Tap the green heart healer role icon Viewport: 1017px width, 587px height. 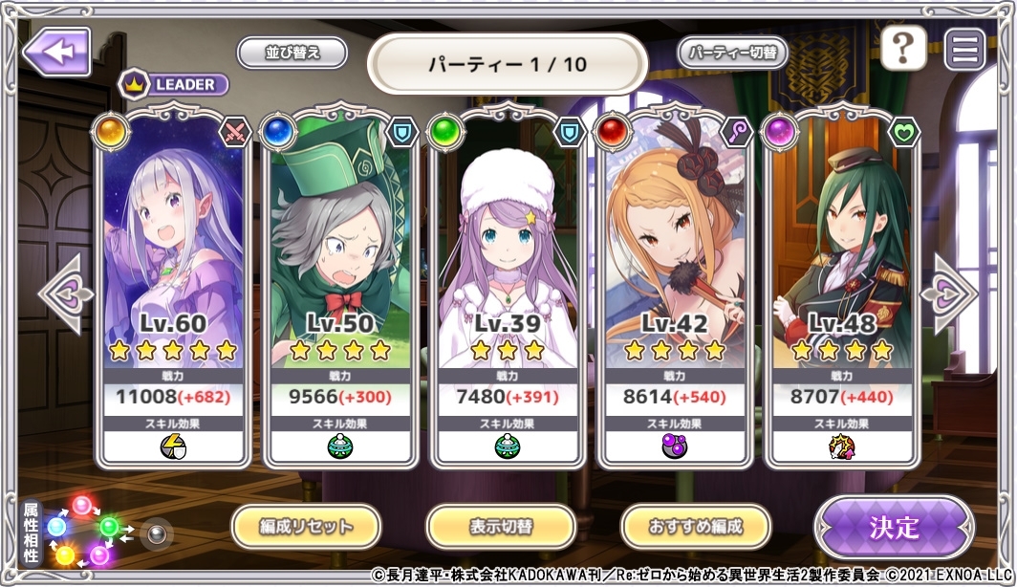click(x=903, y=132)
